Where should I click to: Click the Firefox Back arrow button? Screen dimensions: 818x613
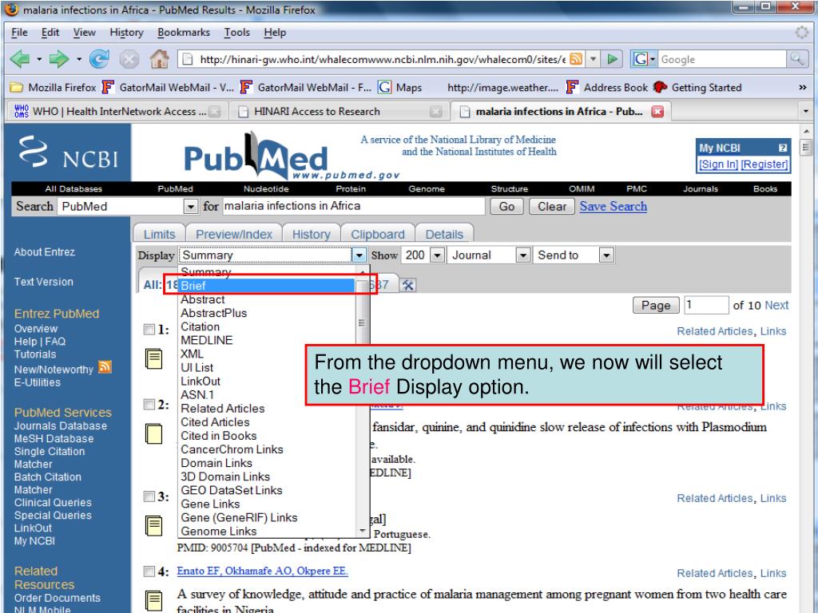(20, 59)
